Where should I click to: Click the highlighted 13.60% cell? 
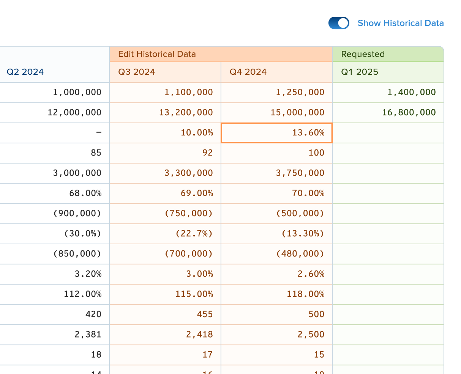click(x=276, y=133)
